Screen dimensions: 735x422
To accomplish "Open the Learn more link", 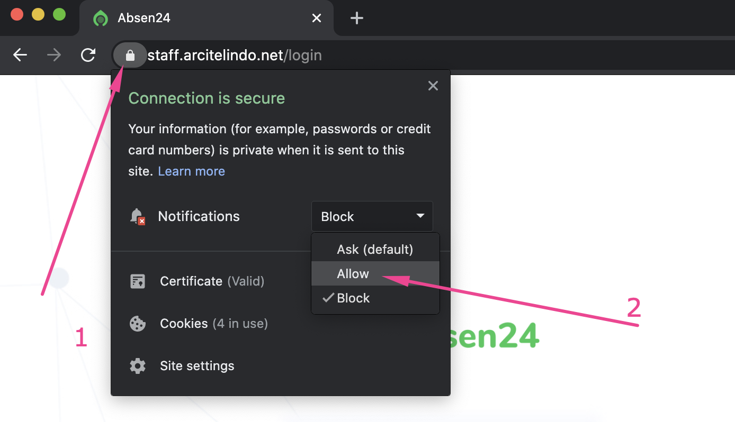I will pyautogui.click(x=191, y=171).
